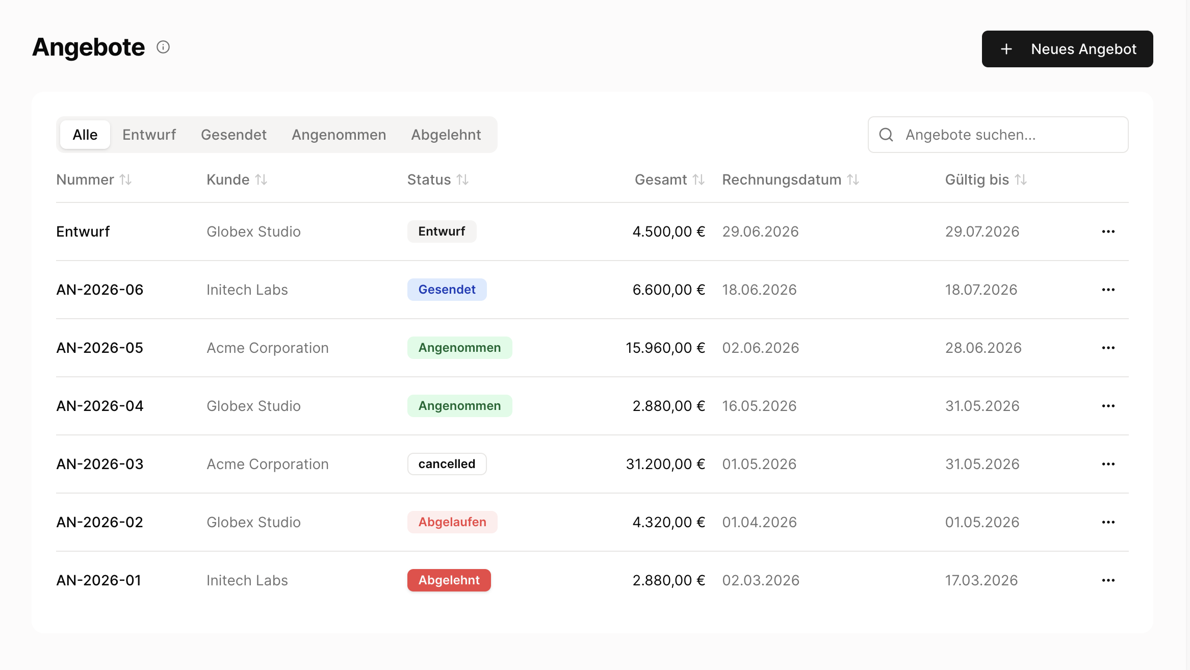This screenshot has height=670, width=1190.
Task: Open the offer AN-2026-02
Action: (x=100, y=522)
